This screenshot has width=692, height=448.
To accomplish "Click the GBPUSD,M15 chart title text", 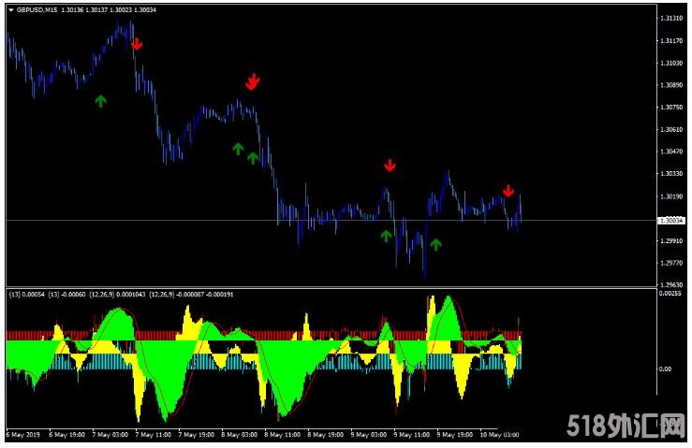I will click(36, 10).
